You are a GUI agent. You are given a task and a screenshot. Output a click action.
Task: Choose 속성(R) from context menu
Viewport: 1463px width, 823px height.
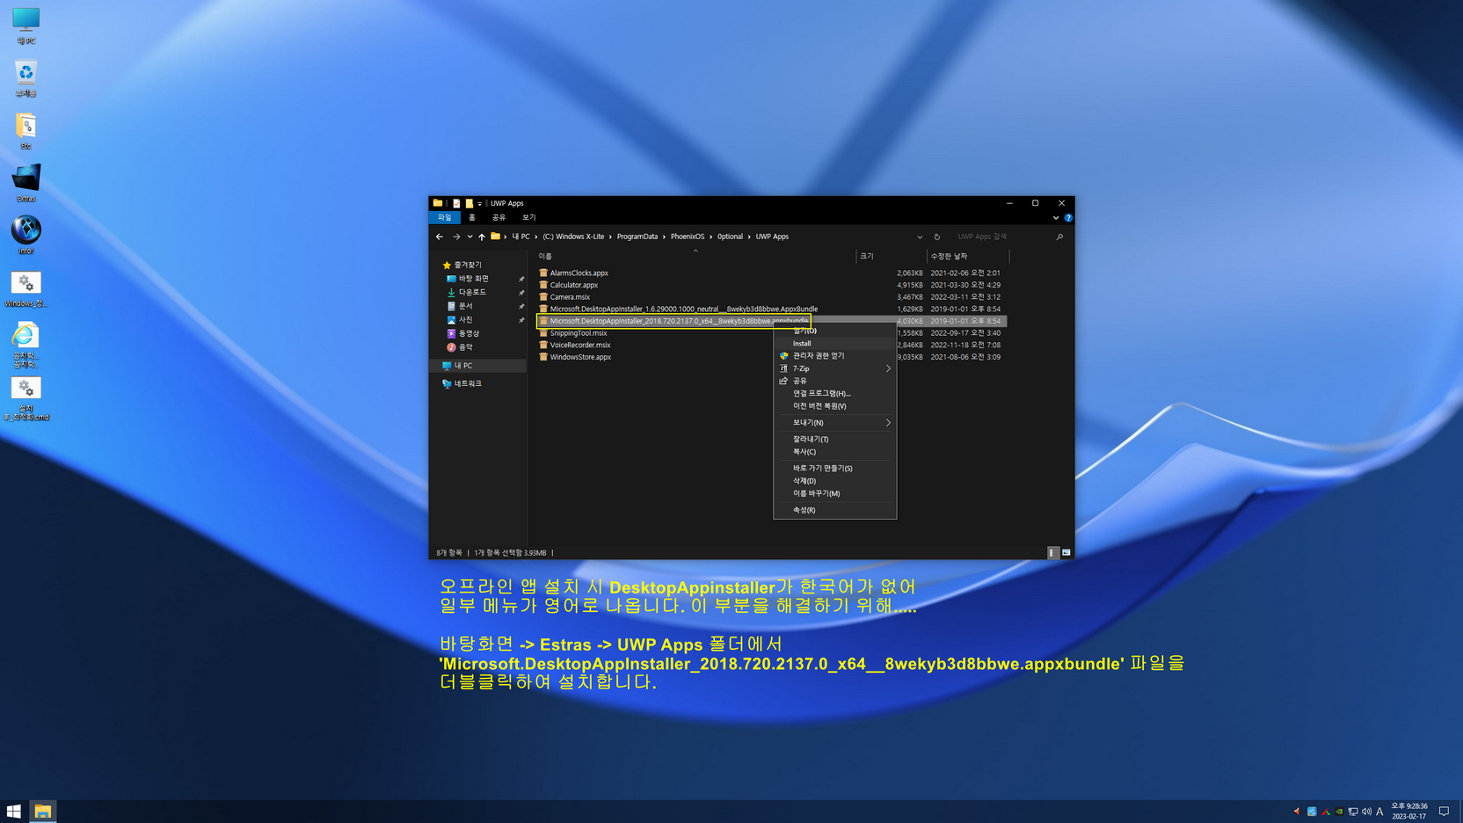834,510
